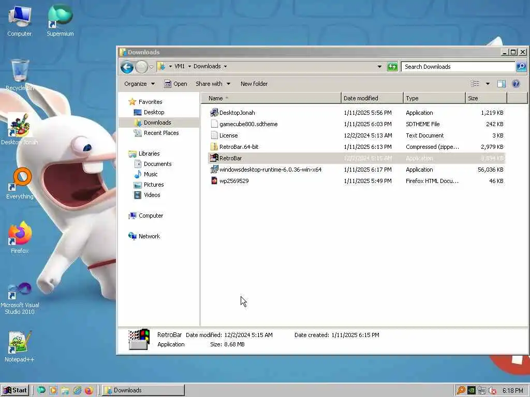
Task: Click Supermium in the quick launch bar
Action: pyautogui.click(x=41, y=390)
